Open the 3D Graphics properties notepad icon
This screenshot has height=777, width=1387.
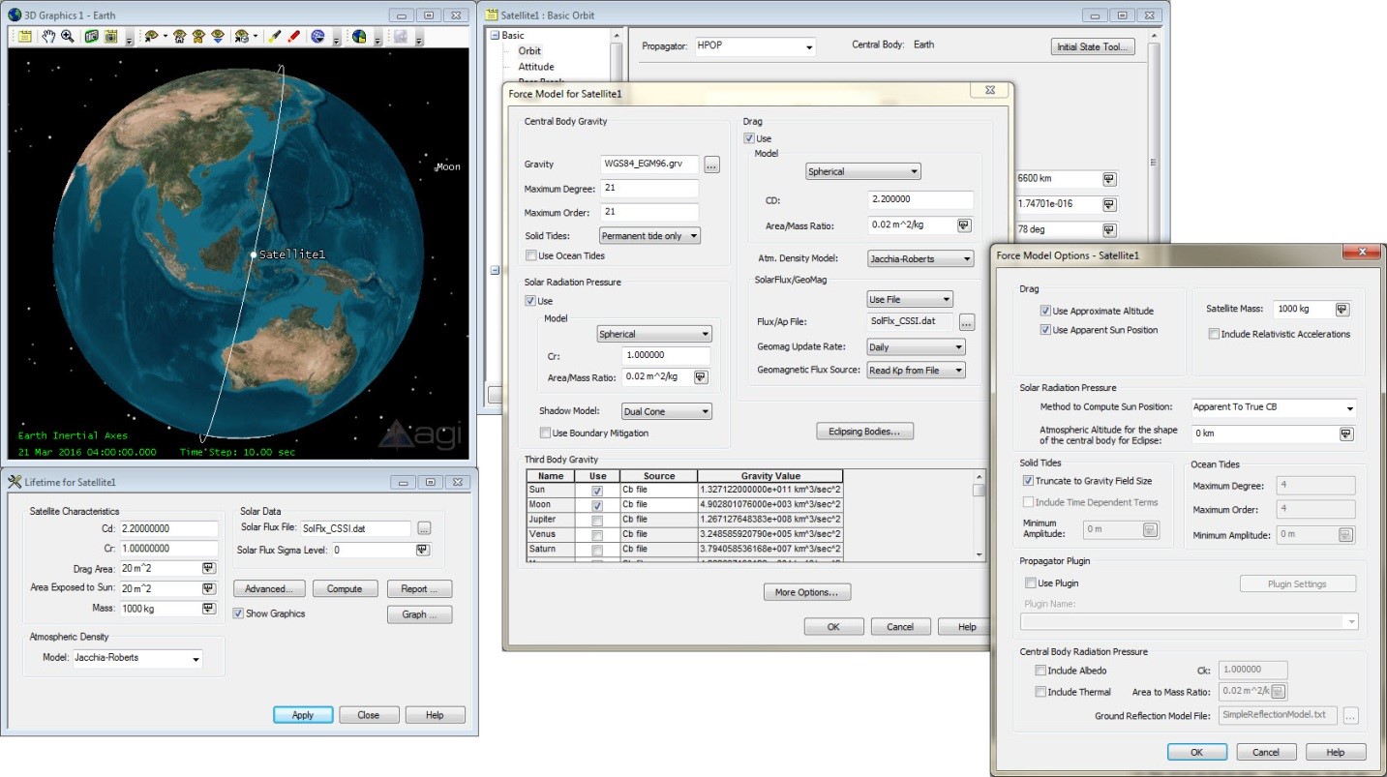pyautogui.click(x=25, y=37)
